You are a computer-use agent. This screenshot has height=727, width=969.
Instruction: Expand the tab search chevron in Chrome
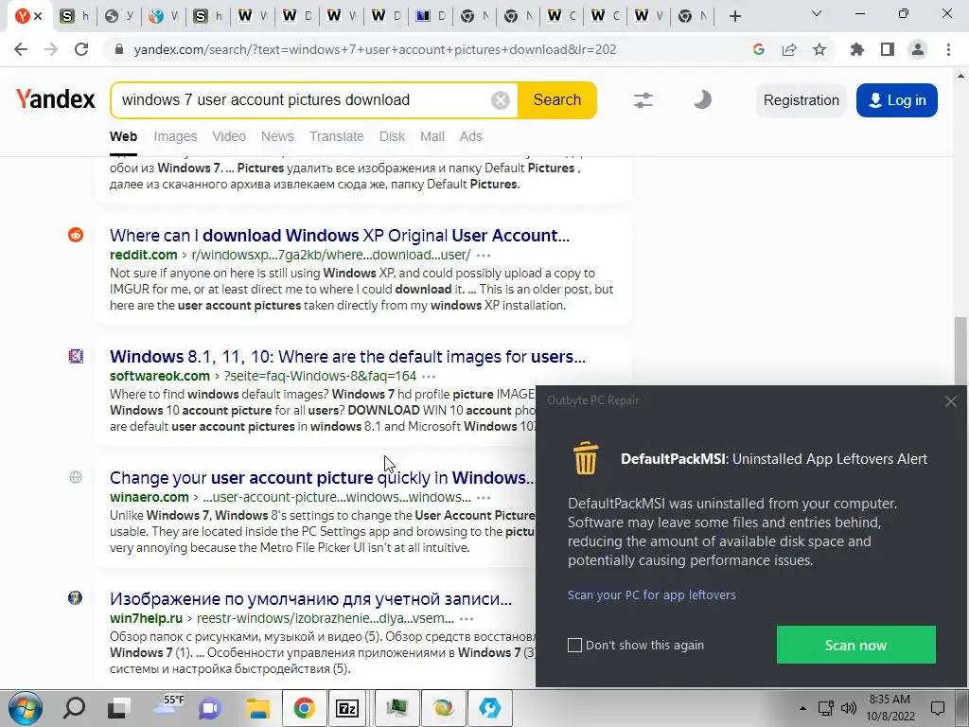(x=817, y=13)
